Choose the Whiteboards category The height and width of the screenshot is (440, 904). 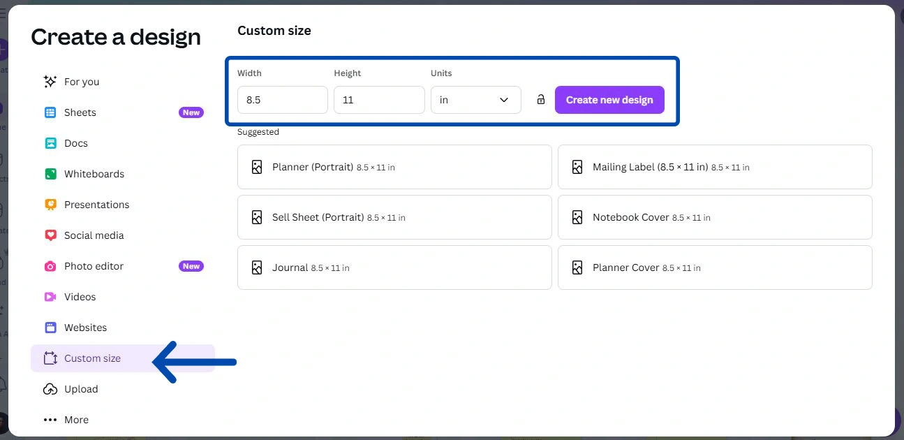point(123,174)
